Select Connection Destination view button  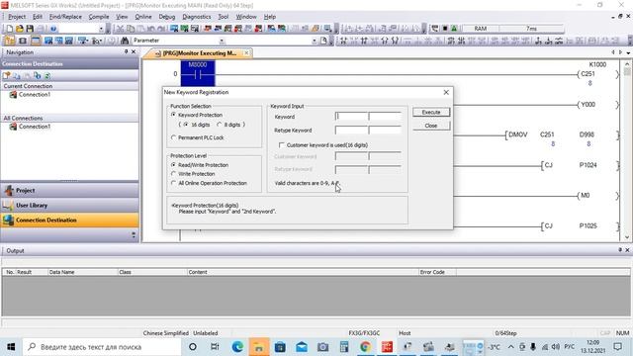point(69,220)
